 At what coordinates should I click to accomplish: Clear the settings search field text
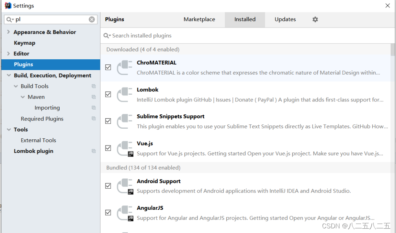[x=92, y=19]
